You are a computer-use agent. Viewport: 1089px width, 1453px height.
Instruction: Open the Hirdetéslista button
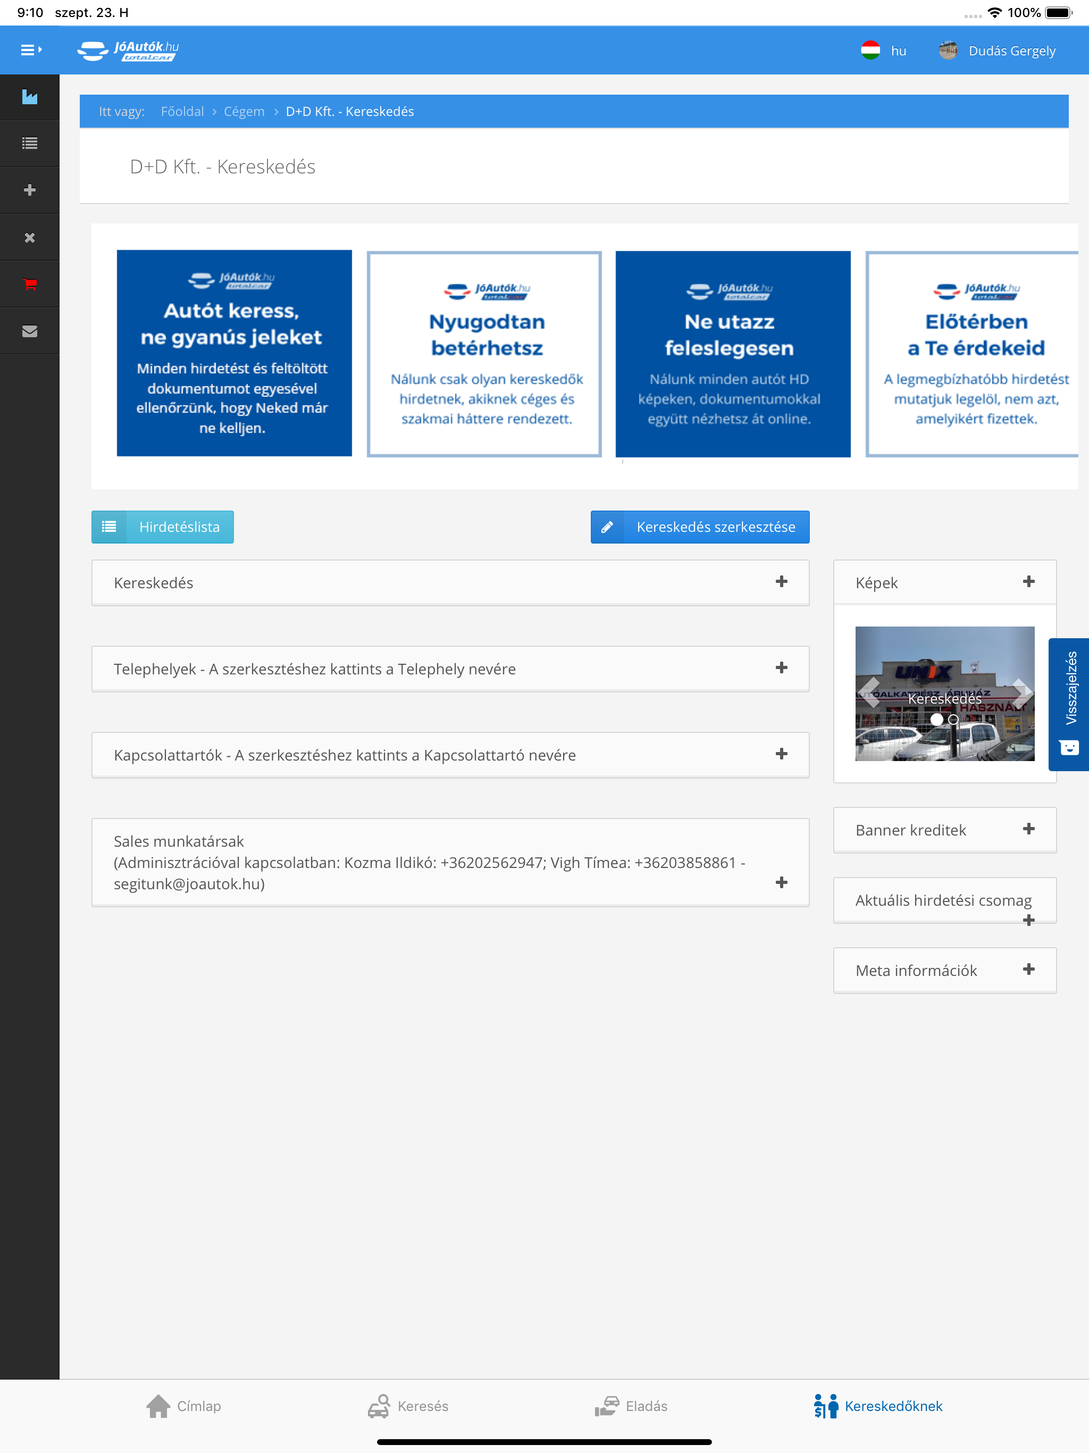click(x=163, y=527)
